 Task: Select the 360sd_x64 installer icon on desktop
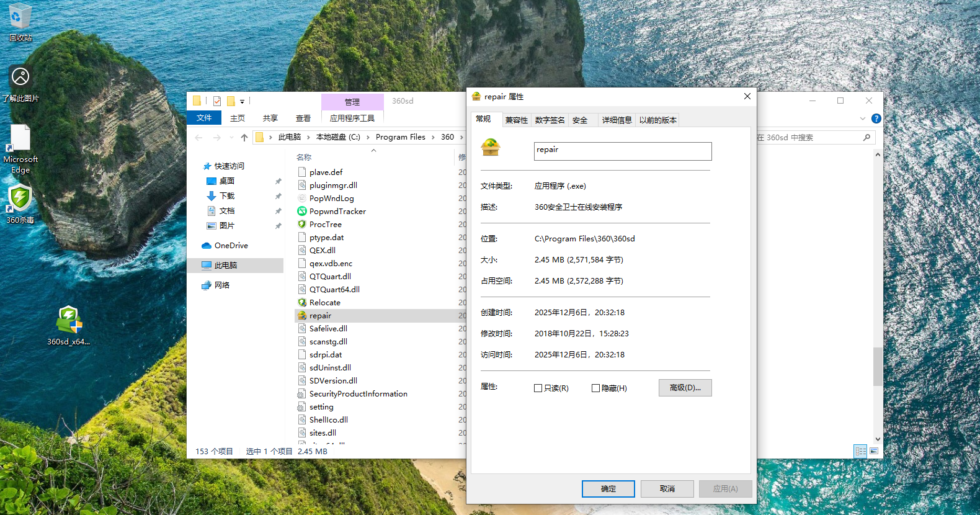pyautogui.click(x=68, y=326)
